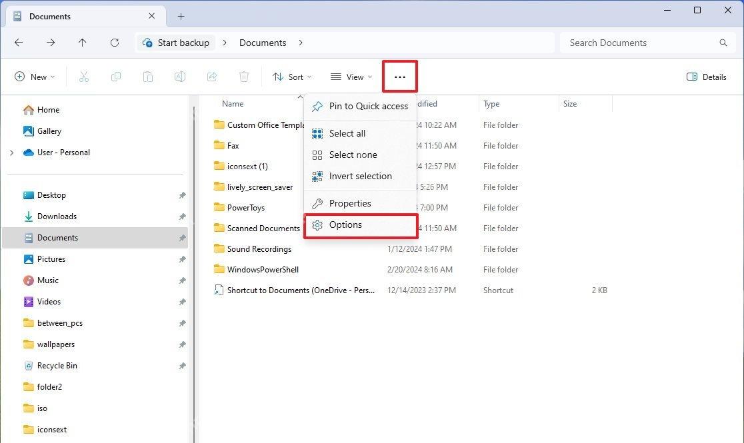Open Gallery in navigation pane
Viewport: 744px width, 443px height.
49,131
